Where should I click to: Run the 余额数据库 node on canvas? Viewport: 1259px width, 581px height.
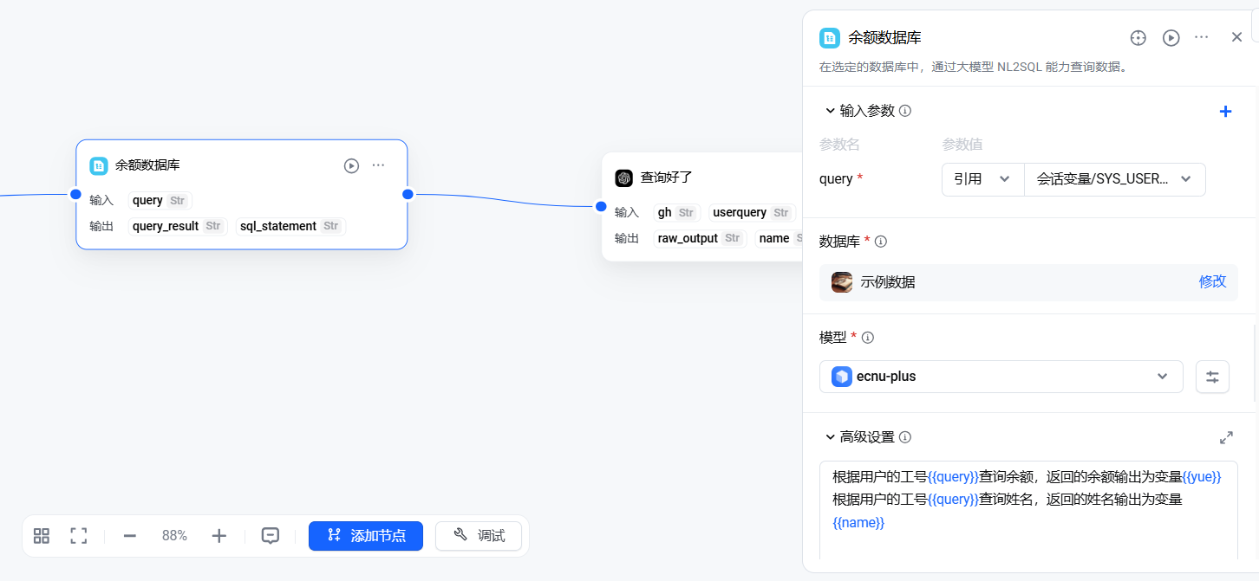point(351,165)
